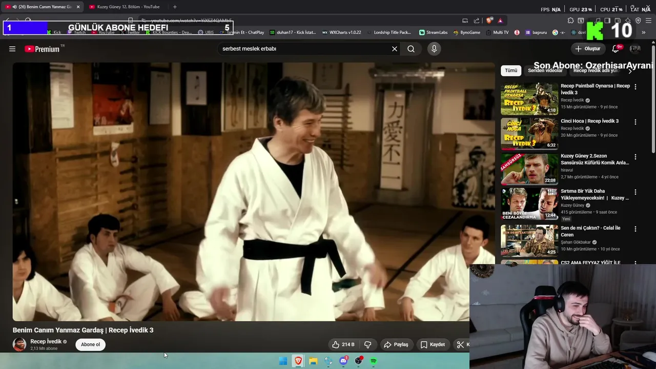
Task: Close the "Benim Canım Yanmaz" tab
Action: tap(78, 7)
